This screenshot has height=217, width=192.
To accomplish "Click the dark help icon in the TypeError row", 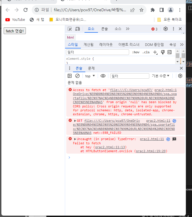I will pyautogui.click(x=174, y=139).
